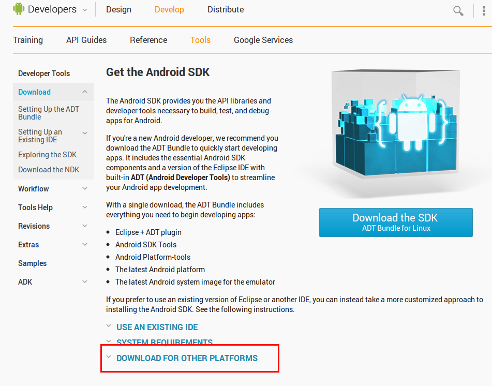
Task: Expand the Developers site dropdown arrow
Action: point(85,10)
